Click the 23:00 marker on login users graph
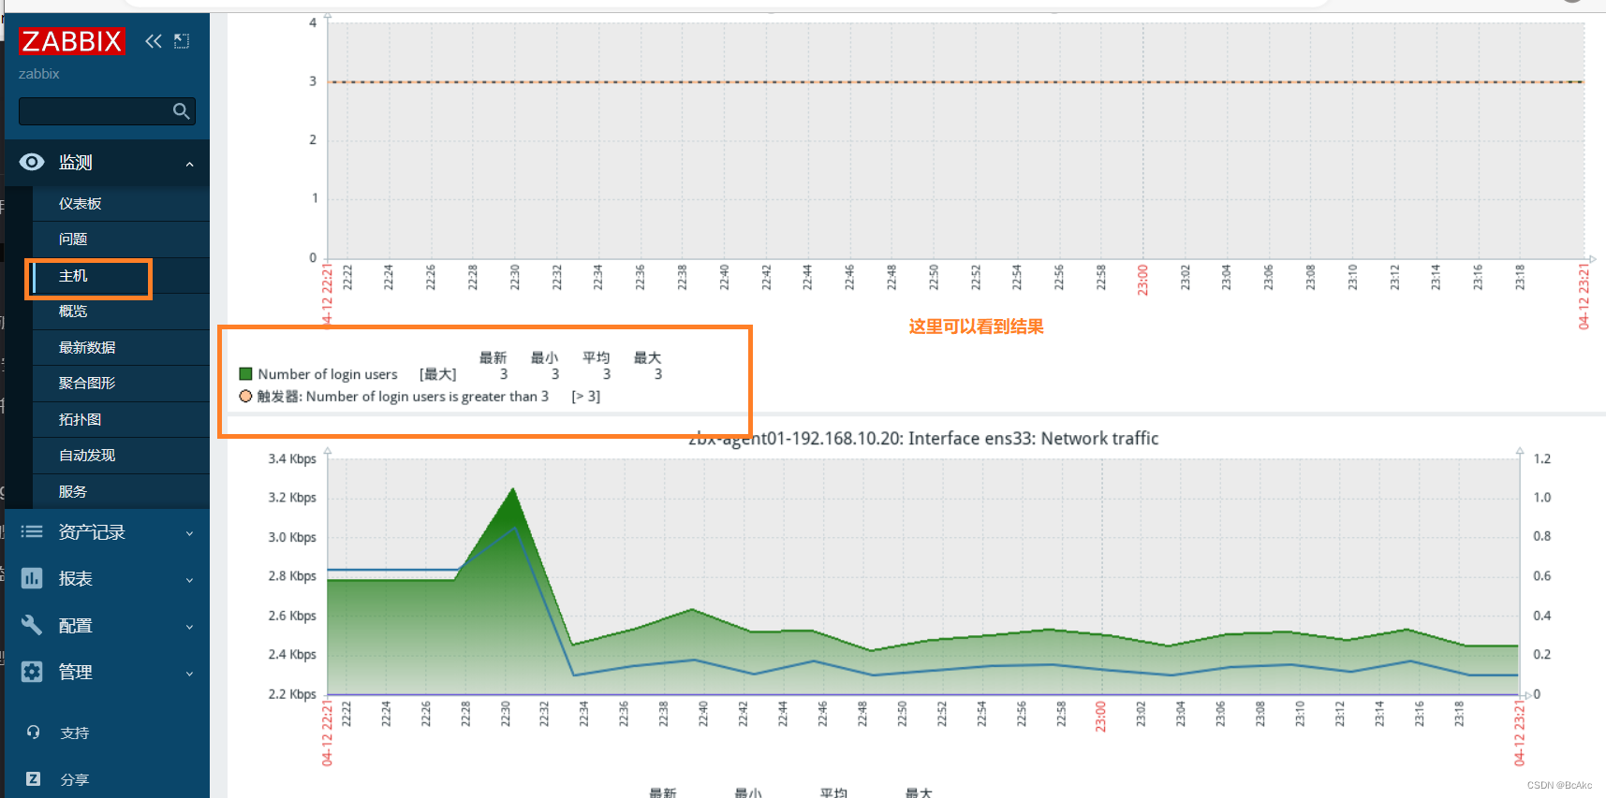The width and height of the screenshot is (1606, 798). click(x=1142, y=279)
